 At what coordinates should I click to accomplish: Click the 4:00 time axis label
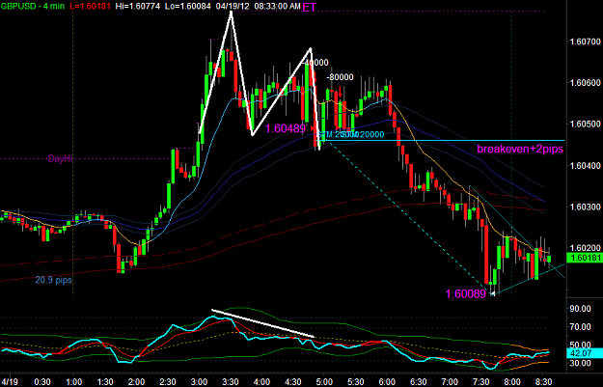coord(261,381)
